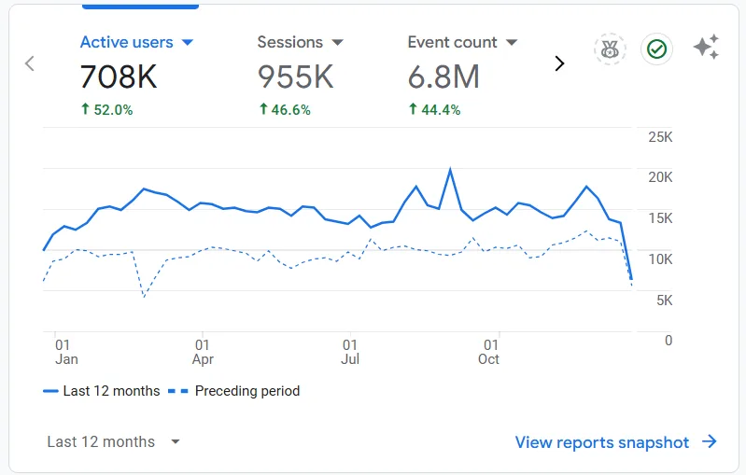Viewport: 746px width, 475px height.
Task: Select the Active users metric tab
Action: click(x=127, y=43)
